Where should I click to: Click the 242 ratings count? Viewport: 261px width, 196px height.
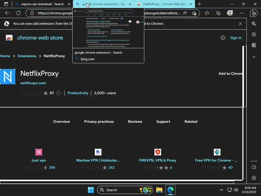pos(112,167)
